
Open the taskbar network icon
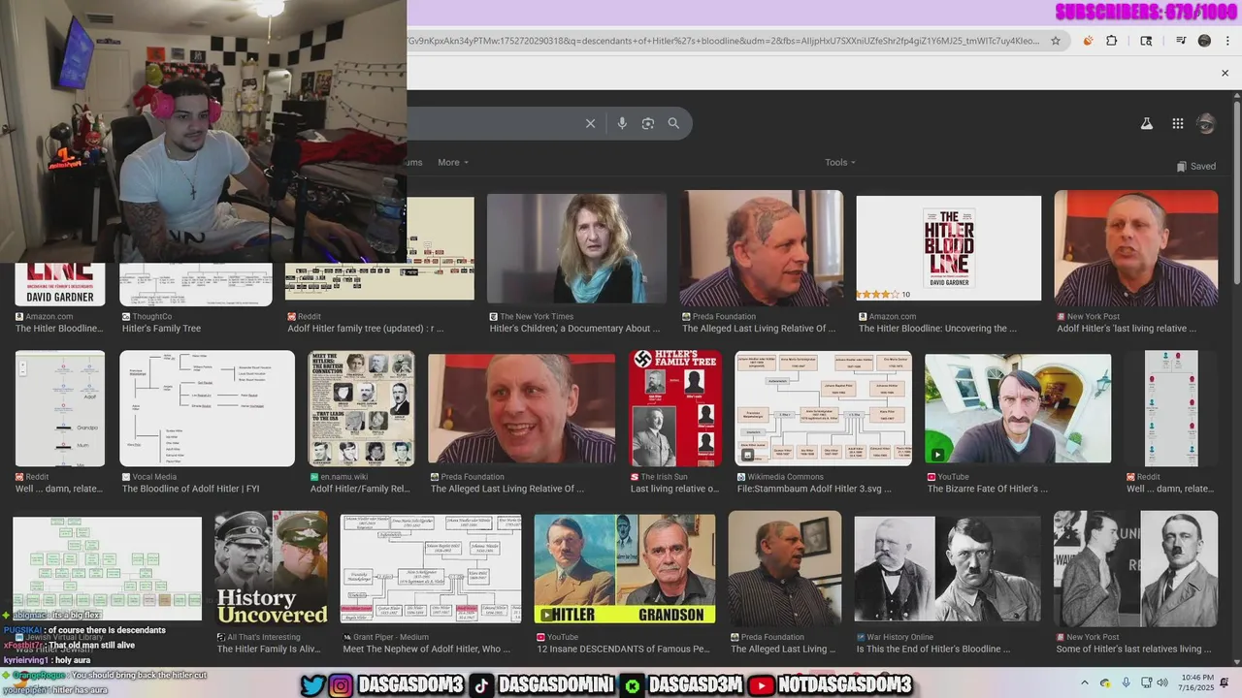[x=1147, y=683]
